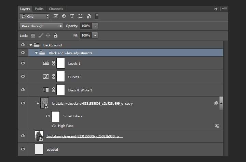Hide the brutalism-cleveland copy layer
This screenshot has height=162, width=246.
point(23,103)
